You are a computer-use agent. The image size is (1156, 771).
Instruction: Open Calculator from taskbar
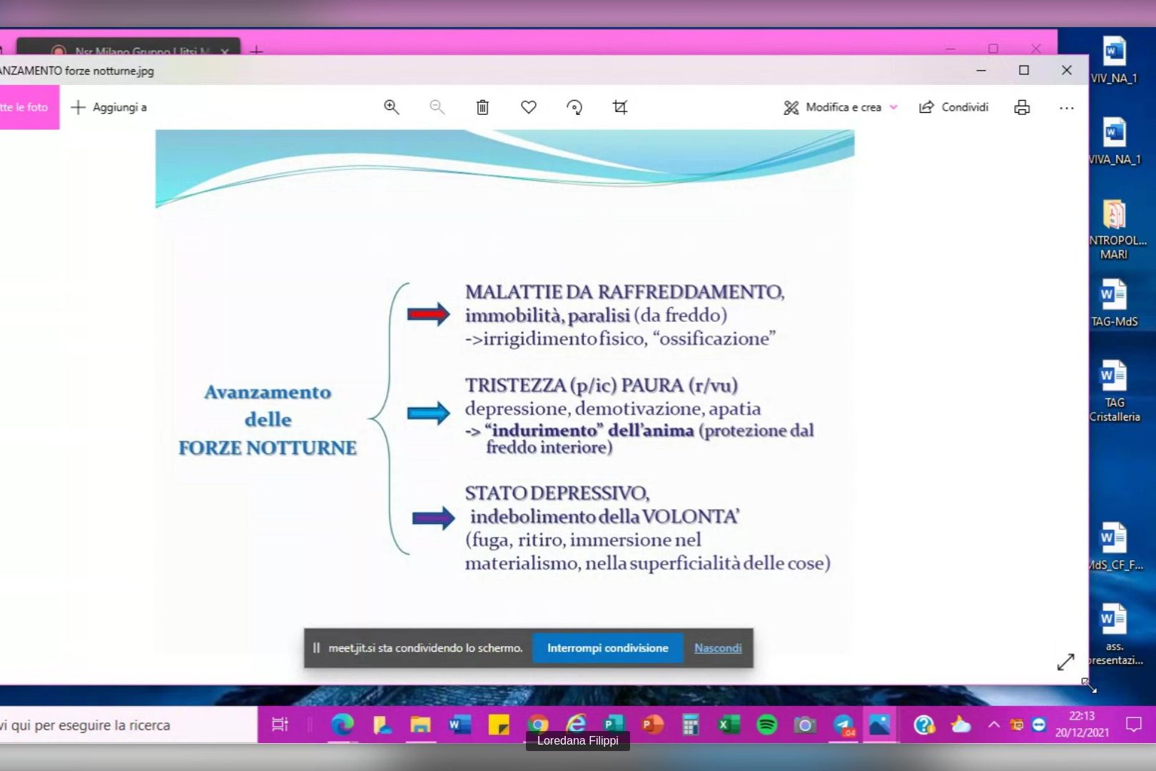[690, 725]
